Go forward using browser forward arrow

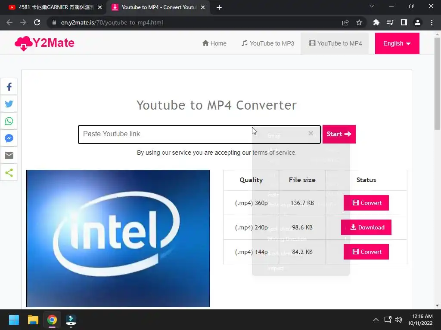click(x=23, y=22)
